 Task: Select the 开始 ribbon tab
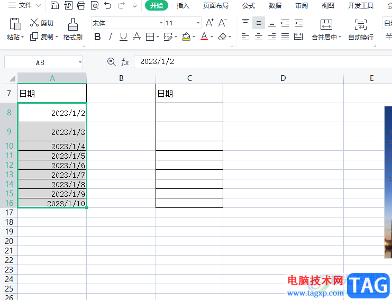[157, 5]
